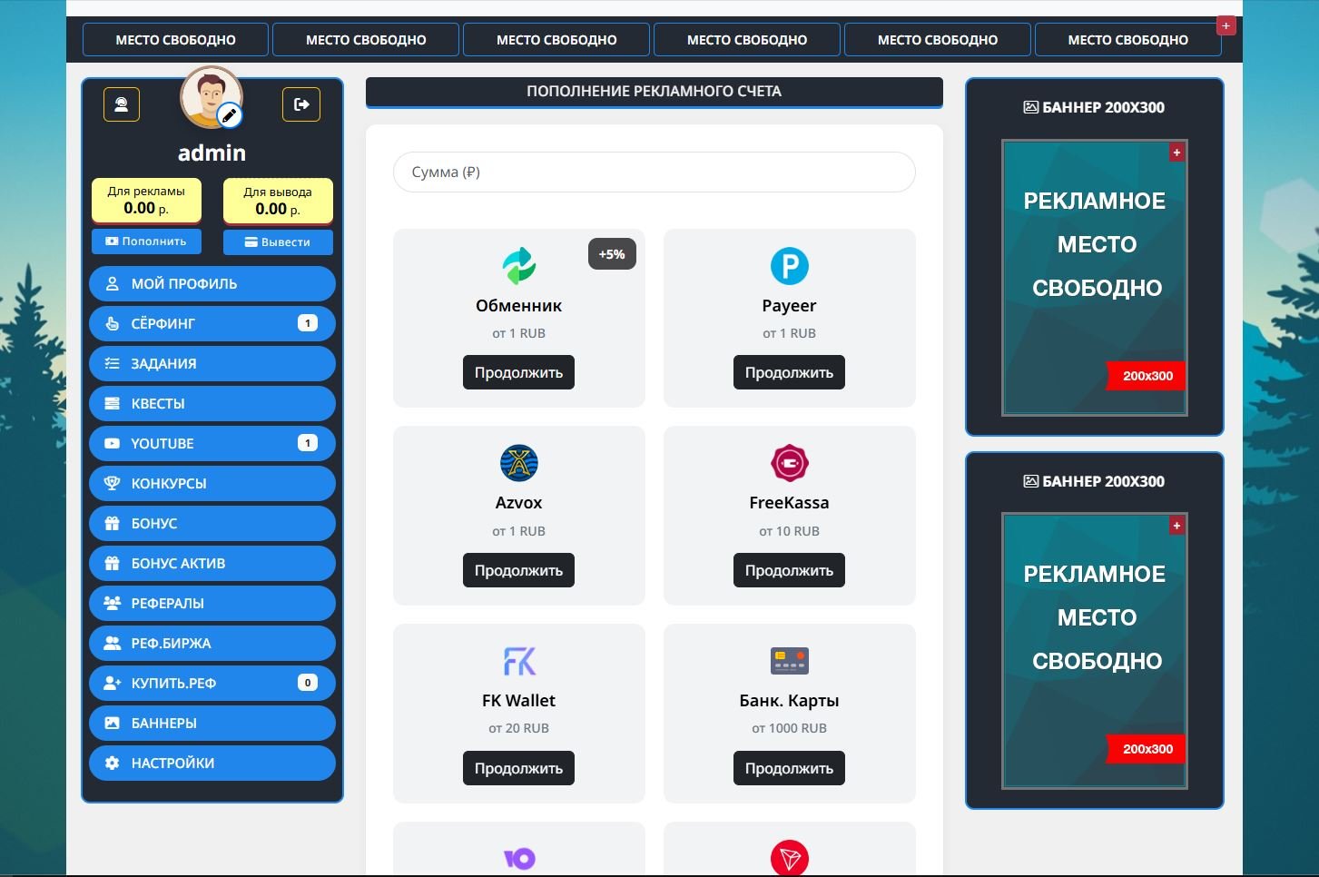Screen dimensions: 1319x877
Task: Click the user profile icon button
Action: [x=121, y=104]
